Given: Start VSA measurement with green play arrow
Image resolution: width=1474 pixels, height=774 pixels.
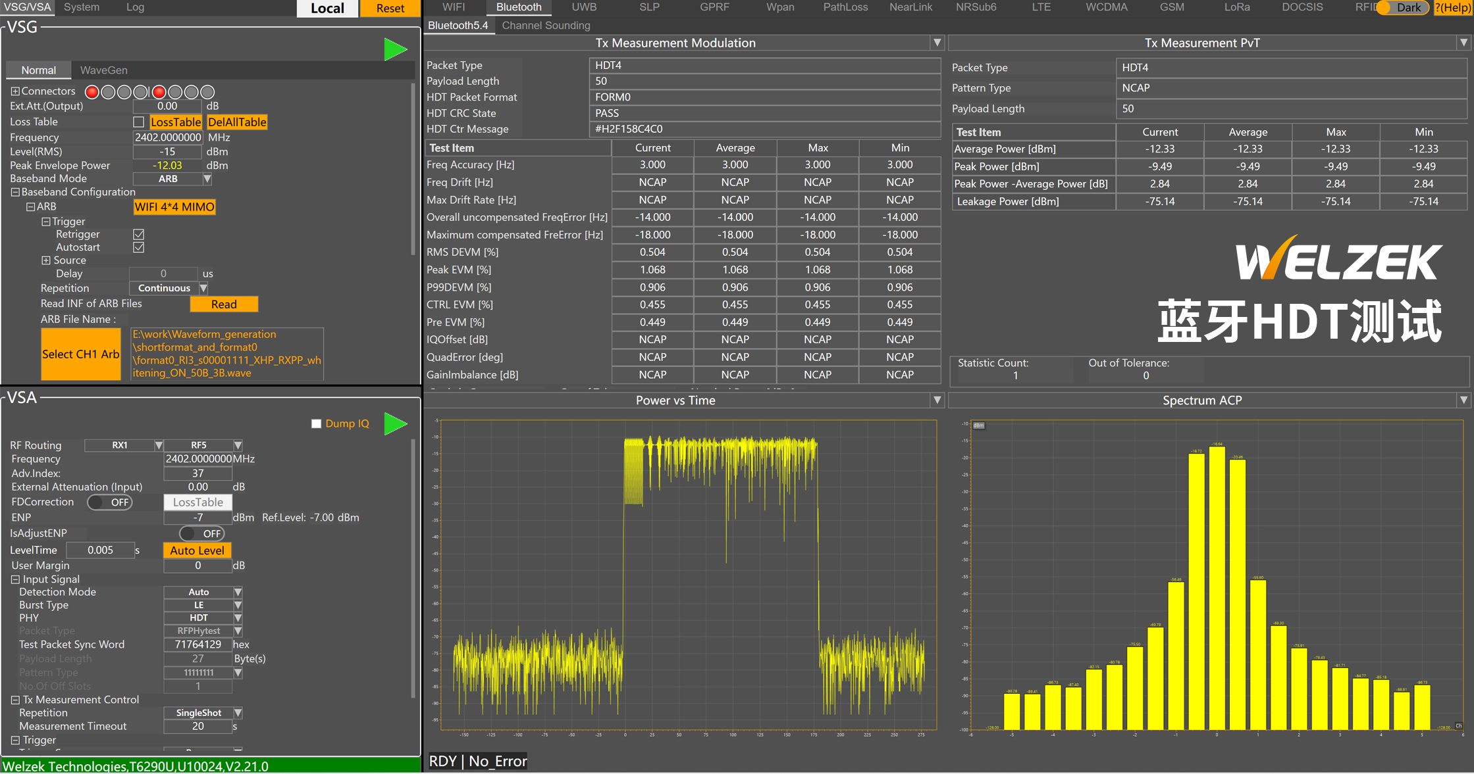Looking at the screenshot, I should click(395, 424).
